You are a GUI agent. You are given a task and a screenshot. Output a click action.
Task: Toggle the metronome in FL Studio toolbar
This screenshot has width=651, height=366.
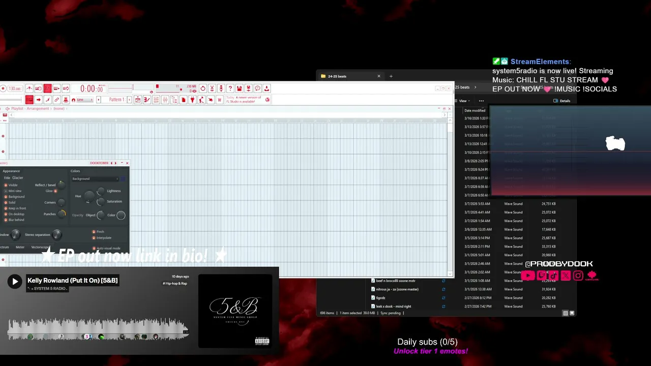[29, 88]
